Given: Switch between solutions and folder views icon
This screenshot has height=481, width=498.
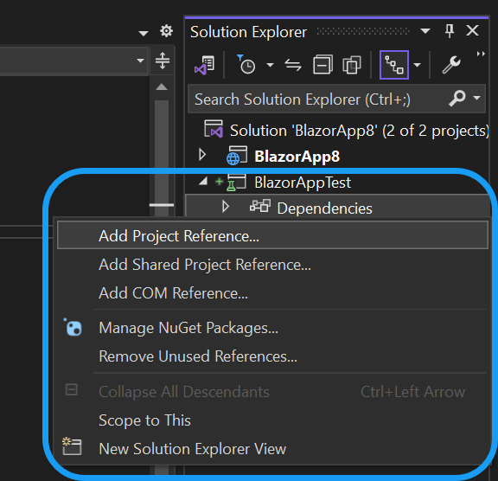Looking at the screenshot, I should tap(204, 65).
